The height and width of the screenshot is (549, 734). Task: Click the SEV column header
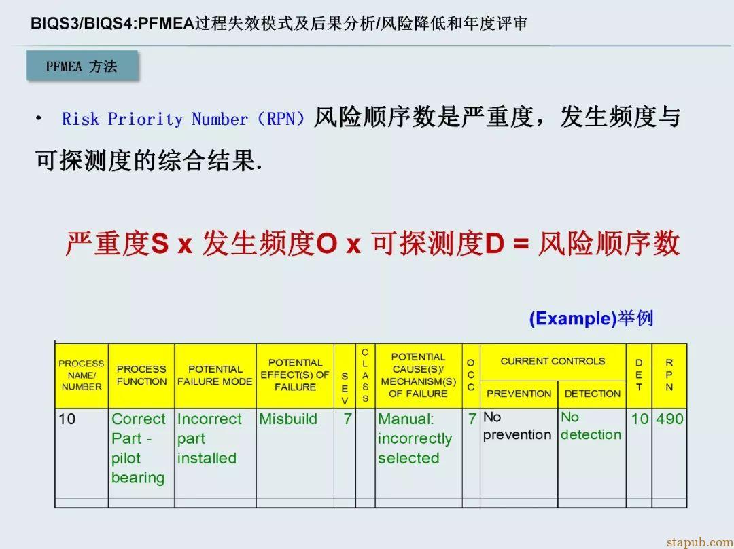[345, 376]
